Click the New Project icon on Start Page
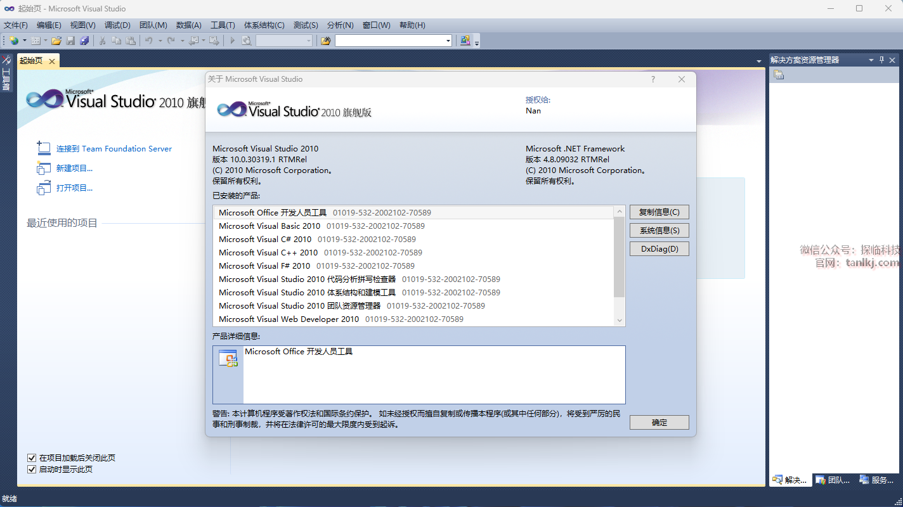The height and width of the screenshot is (507, 903). [x=44, y=168]
